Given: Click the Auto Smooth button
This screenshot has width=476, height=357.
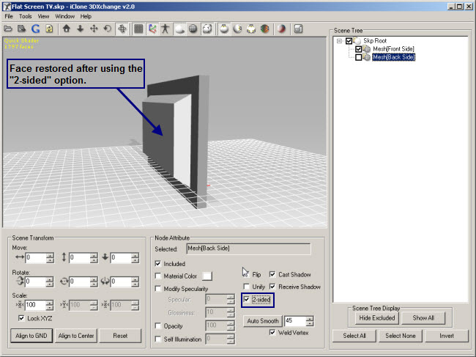Looking at the screenshot, I should coord(263,321).
